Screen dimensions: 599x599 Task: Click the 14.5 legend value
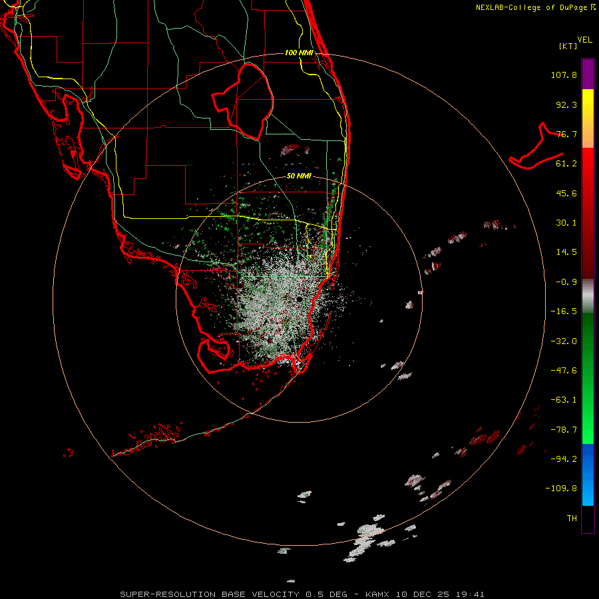[566, 252]
